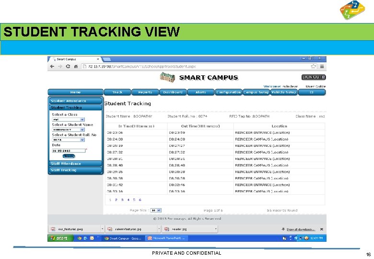Click the Smart Campus building logo
Viewport: 374px width, 259px height.
coord(167,77)
